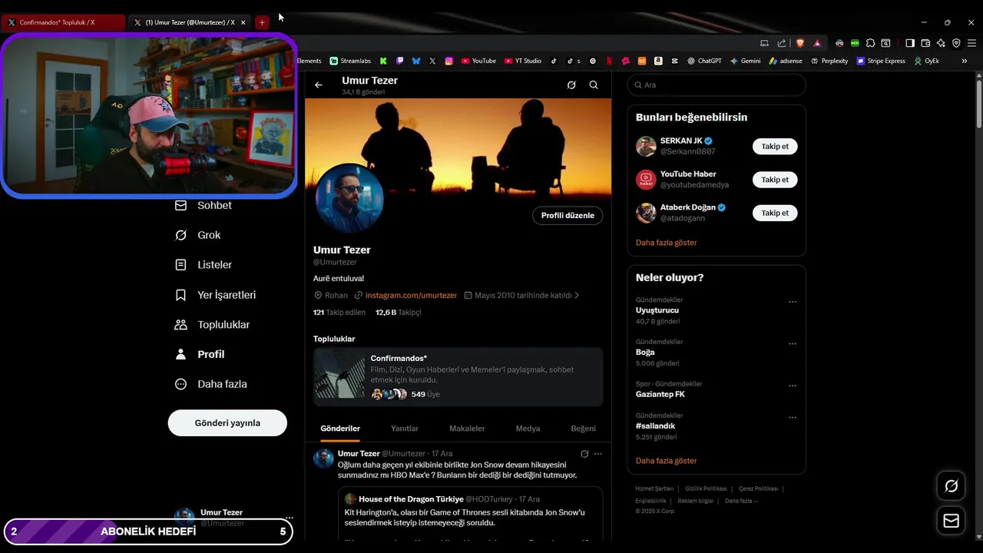983x553 pixels.
Task: Open ChatGPT bookmark
Action: (704, 61)
